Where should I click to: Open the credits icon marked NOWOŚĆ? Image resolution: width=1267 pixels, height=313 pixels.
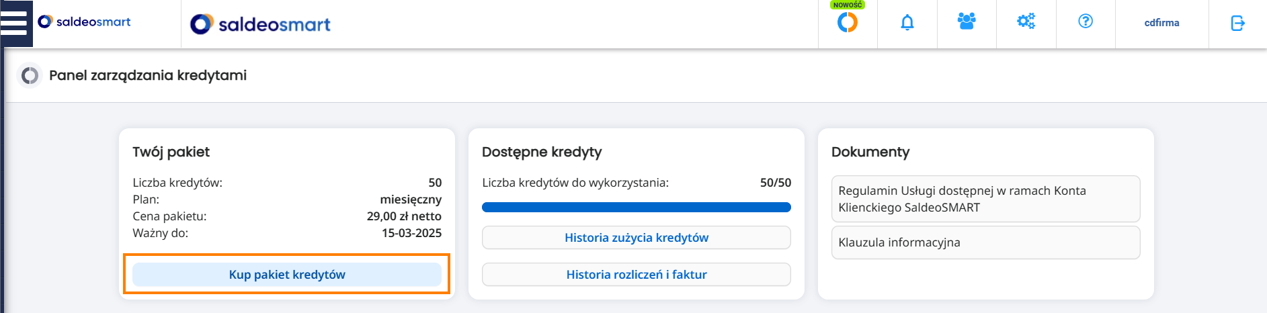pos(848,23)
